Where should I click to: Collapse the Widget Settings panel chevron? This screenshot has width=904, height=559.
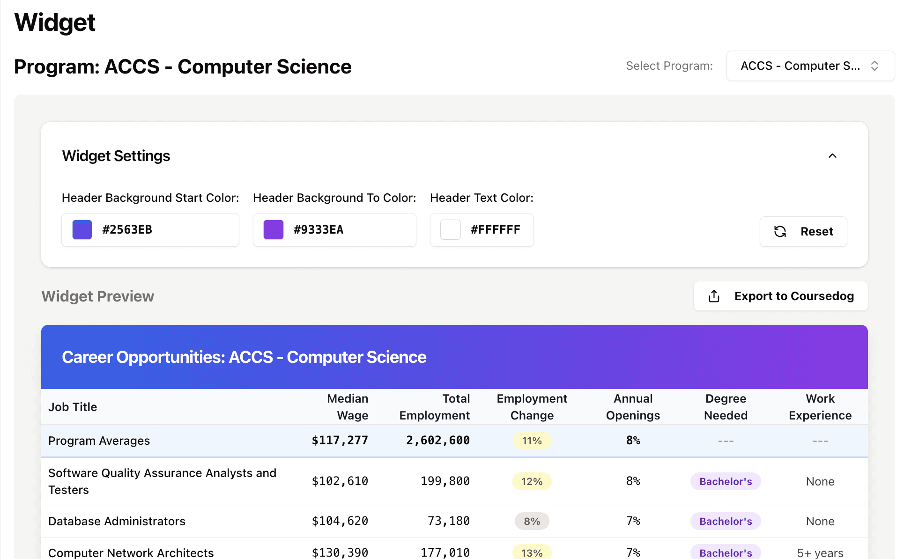coord(832,156)
